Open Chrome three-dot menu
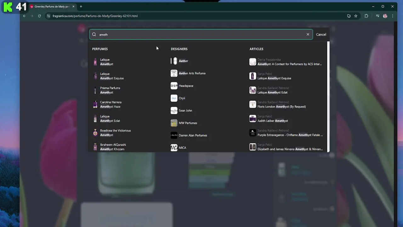 point(393,16)
